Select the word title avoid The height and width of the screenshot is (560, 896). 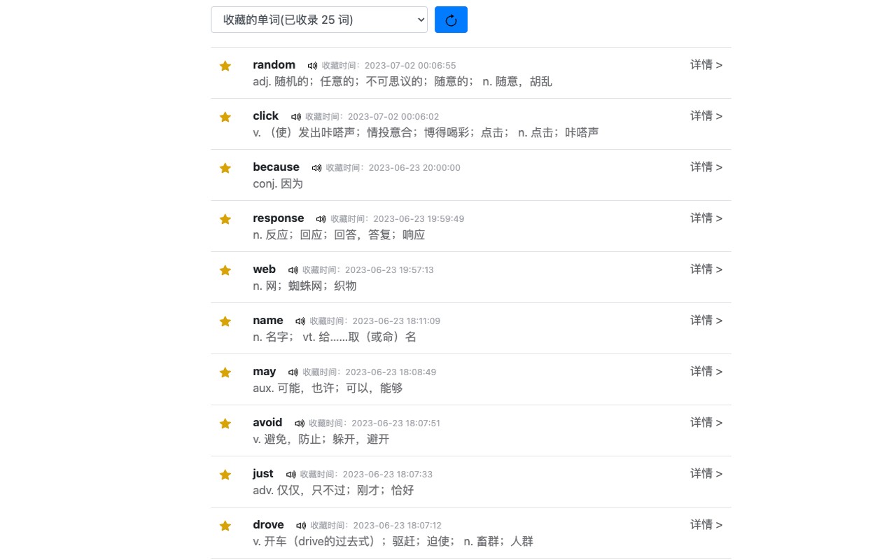(267, 422)
